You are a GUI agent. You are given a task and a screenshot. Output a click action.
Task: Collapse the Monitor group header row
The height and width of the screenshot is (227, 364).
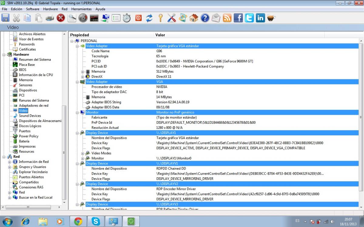click(77, 112)
